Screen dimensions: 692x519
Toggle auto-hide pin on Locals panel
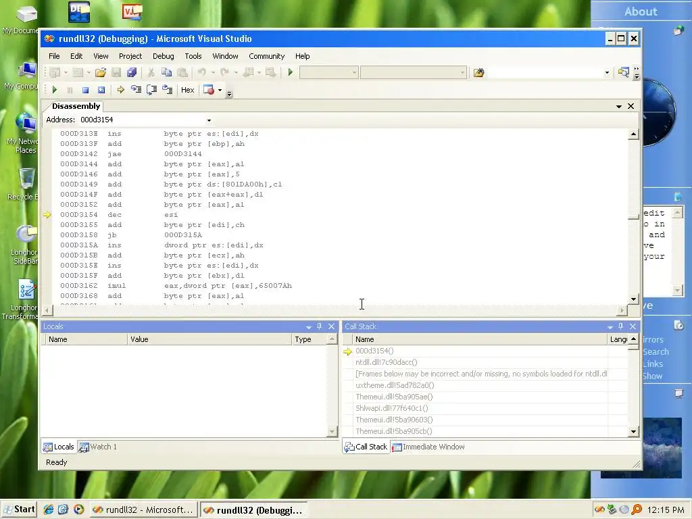click(x=320, y=326)
